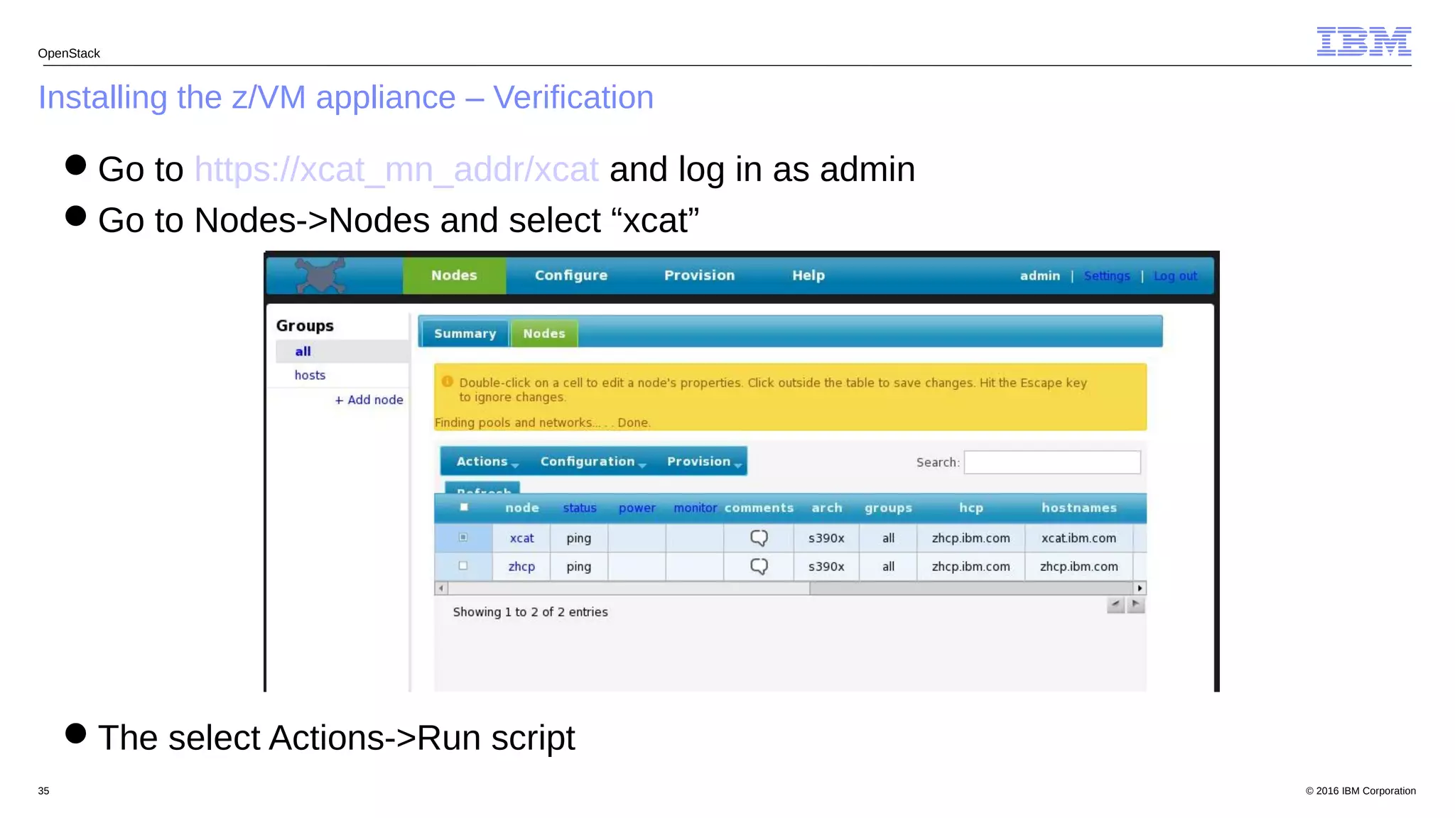Click 'Showing 1 to 2 of 2 entries' text

pyautogui.click(x=530, y=612)
